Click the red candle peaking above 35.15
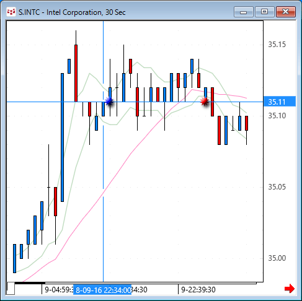This screenshot has height=301, width=302. [76, 73]
